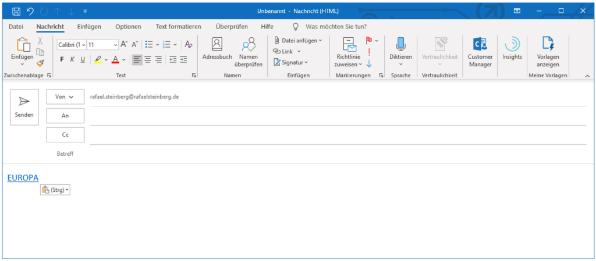Open Richtlinie zuweisen policy menu
The height and width of the screenshot is (261, 596).
[348, 52]
